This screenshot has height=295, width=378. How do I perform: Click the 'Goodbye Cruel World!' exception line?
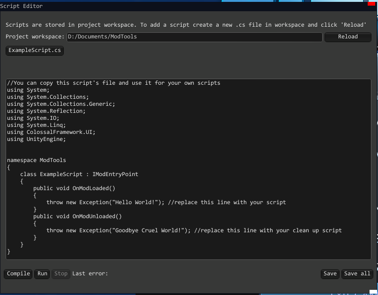(194, 230)
